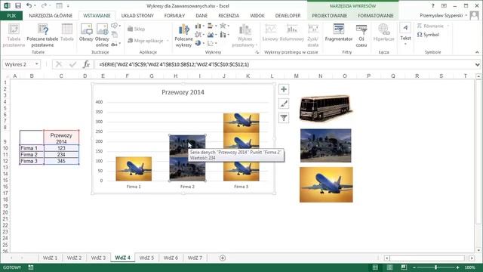
Task: Open WdZ 5 sheet tab
Action: [146, 258]
